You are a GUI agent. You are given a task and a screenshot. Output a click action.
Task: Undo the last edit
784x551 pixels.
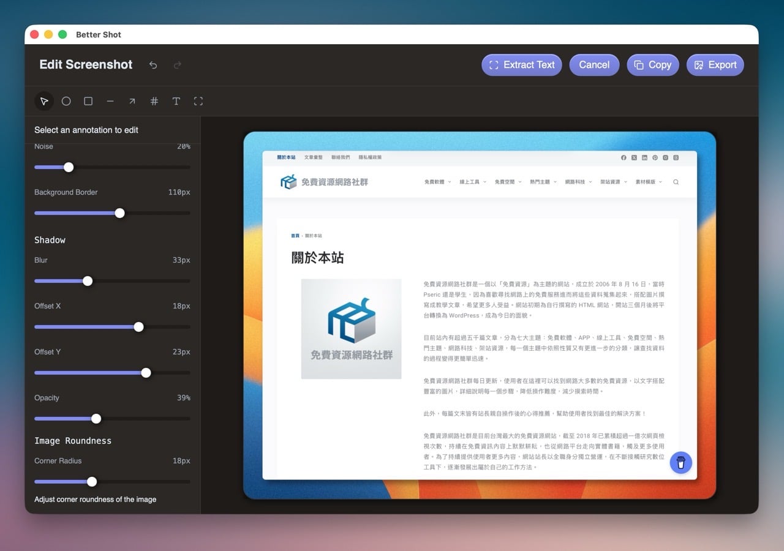click(x=153, y=65)
